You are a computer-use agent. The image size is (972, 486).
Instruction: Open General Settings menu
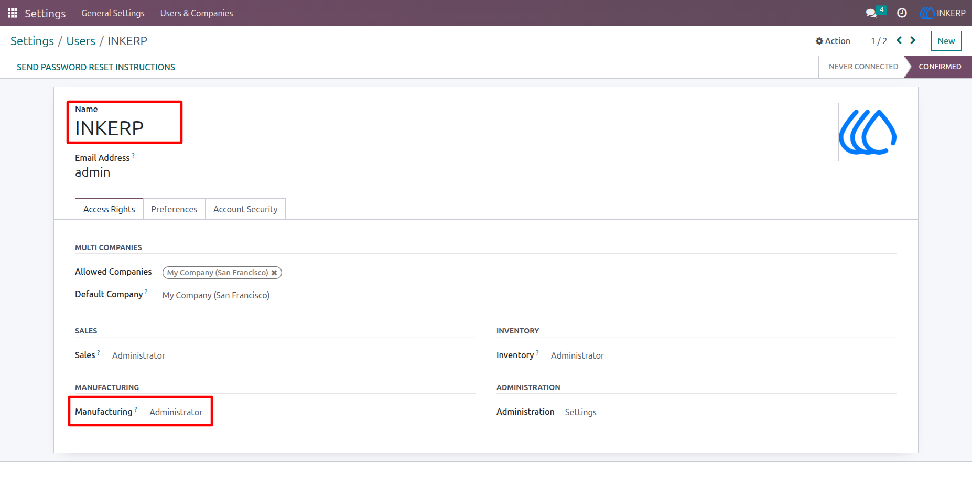click(113, 13)
